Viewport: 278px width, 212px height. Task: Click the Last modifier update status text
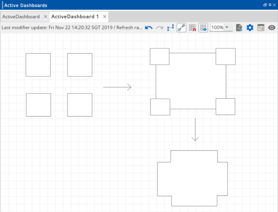click(72, 28)
